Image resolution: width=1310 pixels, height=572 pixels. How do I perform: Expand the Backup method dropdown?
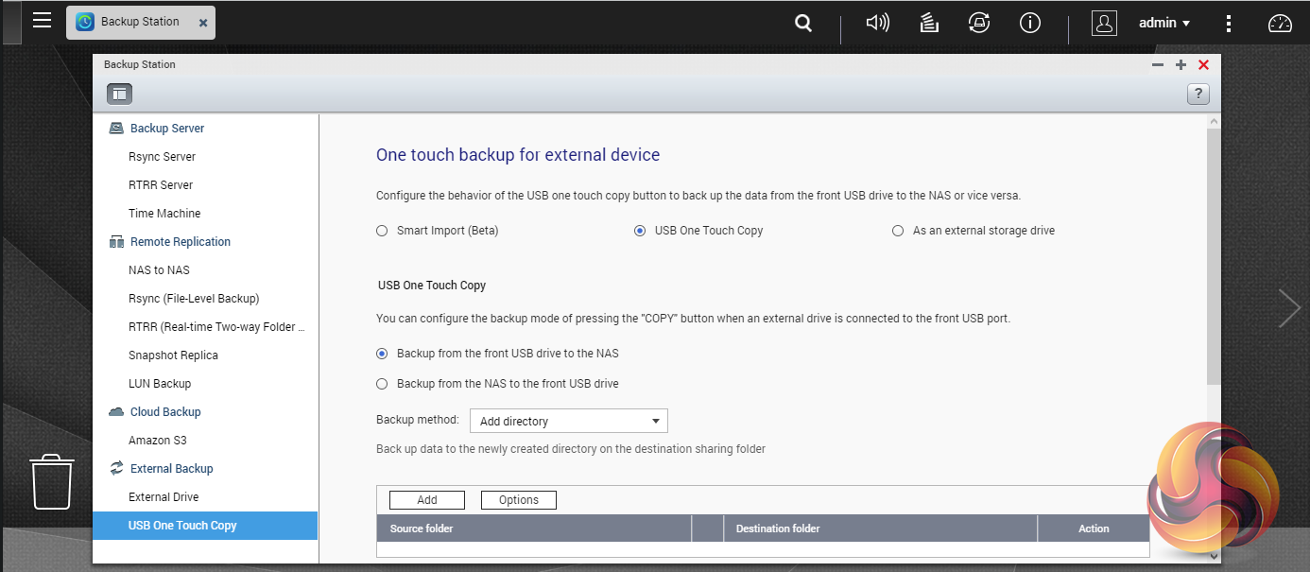568,421
